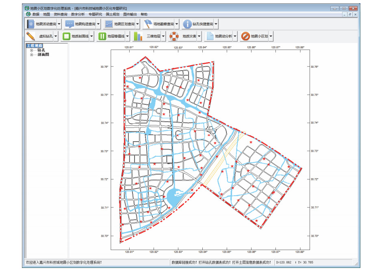Open the 地震动分析 dropdown arrow
The height and width of the screenshot is (274, 388).
235,36
